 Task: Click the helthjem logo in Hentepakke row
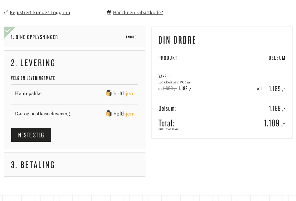[120, 93]
